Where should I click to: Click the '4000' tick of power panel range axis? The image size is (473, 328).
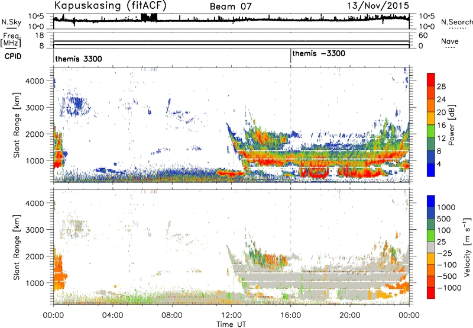click(35, 81)
